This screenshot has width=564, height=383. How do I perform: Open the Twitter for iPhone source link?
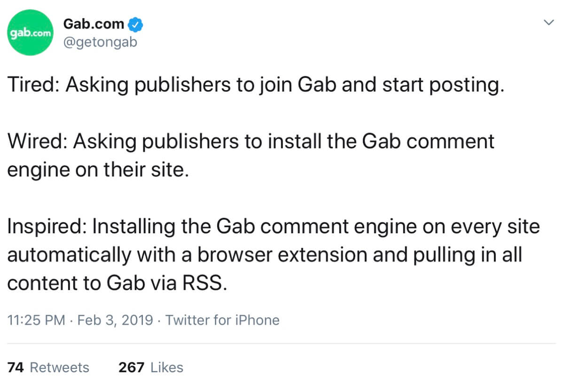222,320
